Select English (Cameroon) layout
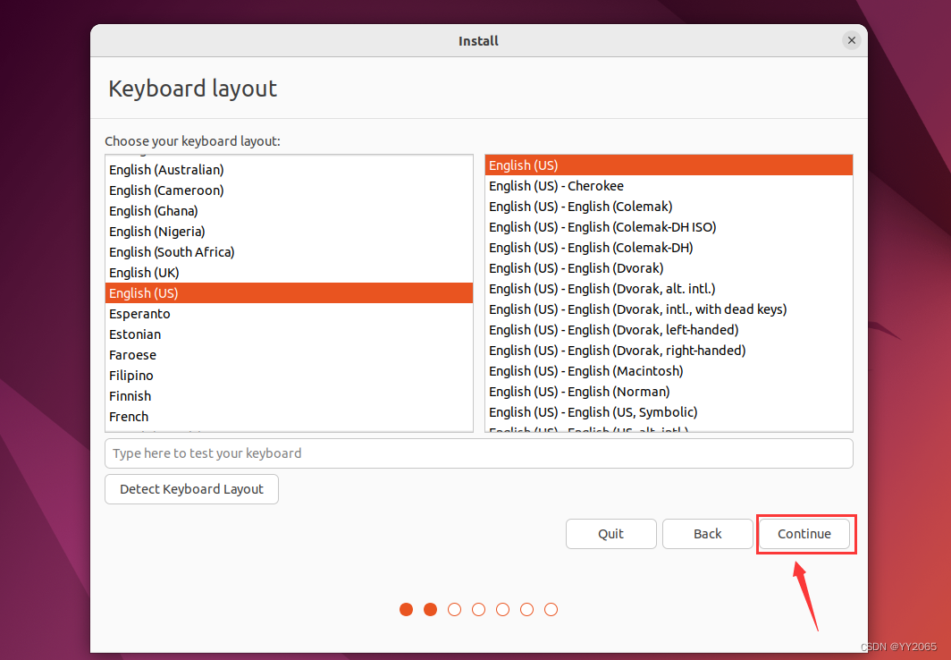The image size is (951, 660). (289, 190)
